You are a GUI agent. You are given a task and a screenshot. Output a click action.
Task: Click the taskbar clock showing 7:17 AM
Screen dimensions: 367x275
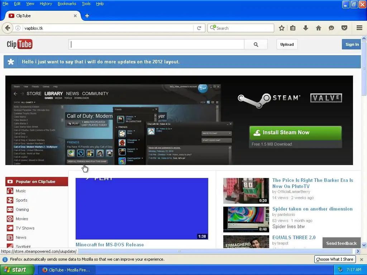pos(354,270)
